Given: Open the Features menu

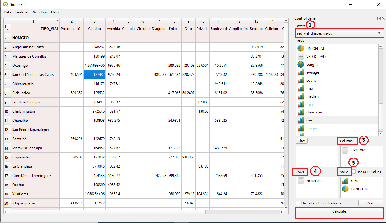Looking at the screenshot, I should point(22,12).
